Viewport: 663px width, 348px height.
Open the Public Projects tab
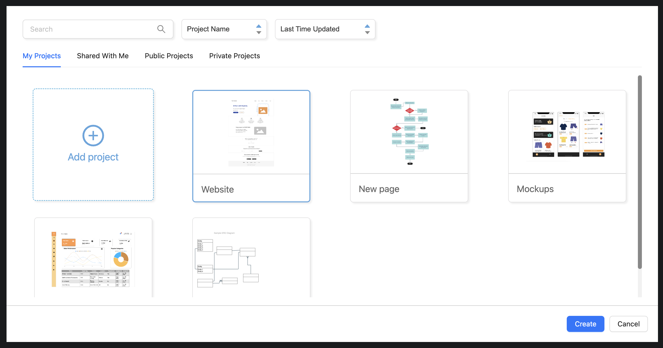click(x=169, y=56)
